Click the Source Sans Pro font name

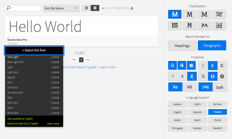(17, 40)
